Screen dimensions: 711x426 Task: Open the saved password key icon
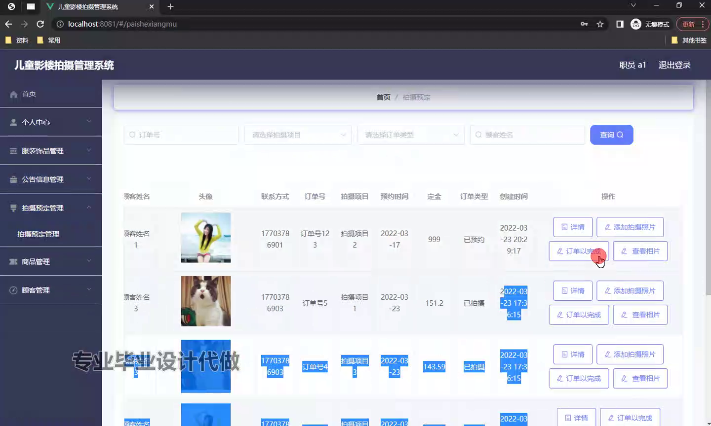tap(584, 24)
